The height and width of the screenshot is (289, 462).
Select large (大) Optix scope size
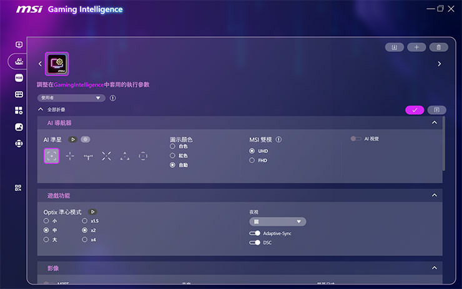point(46,240)
